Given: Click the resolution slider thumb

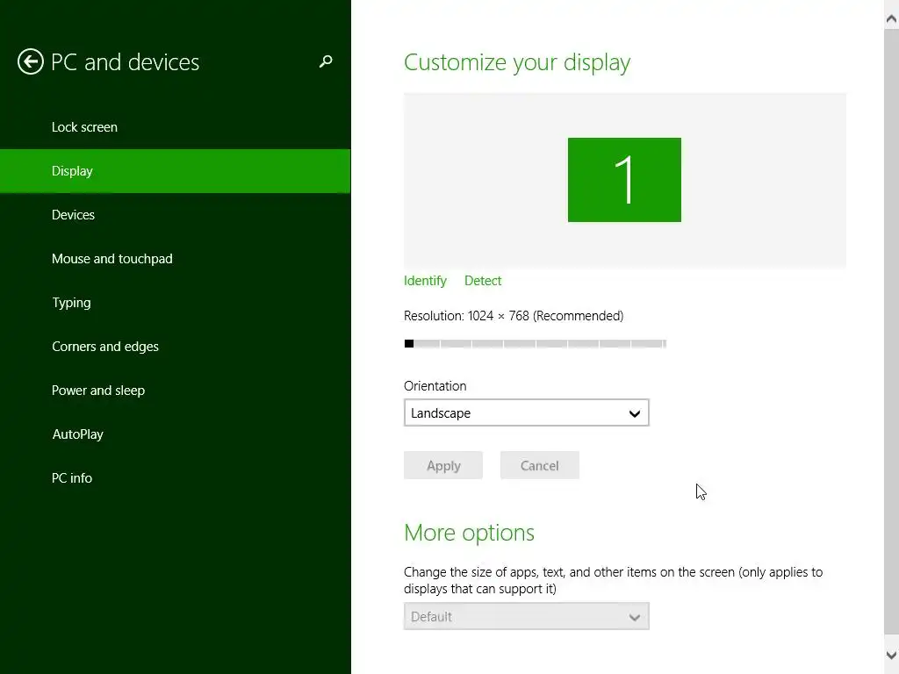Looking at the screenshot, I should pyautogui.click(x=409, y=343).
